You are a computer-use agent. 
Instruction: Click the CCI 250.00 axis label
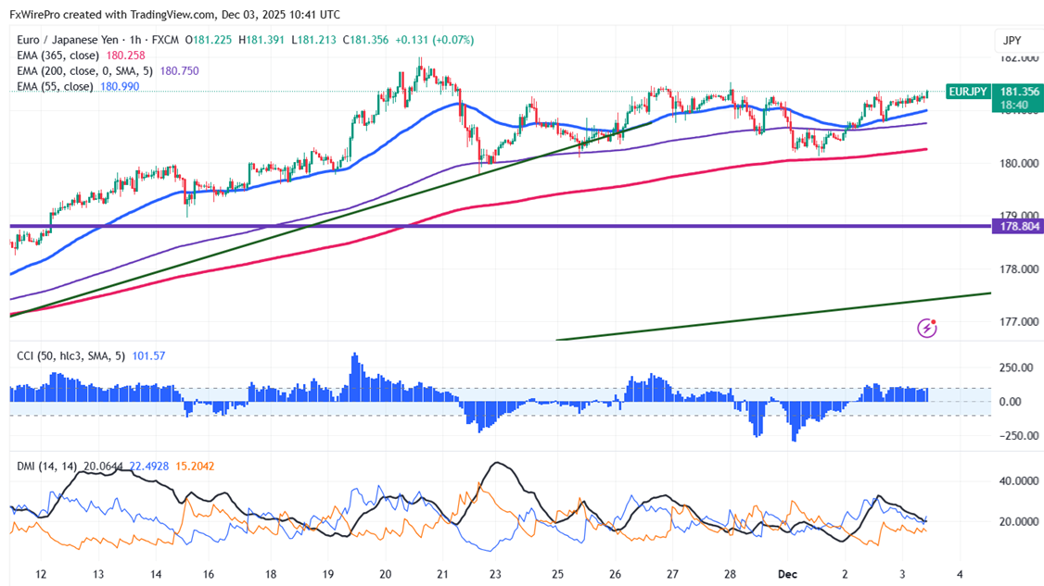point(1017,368)
